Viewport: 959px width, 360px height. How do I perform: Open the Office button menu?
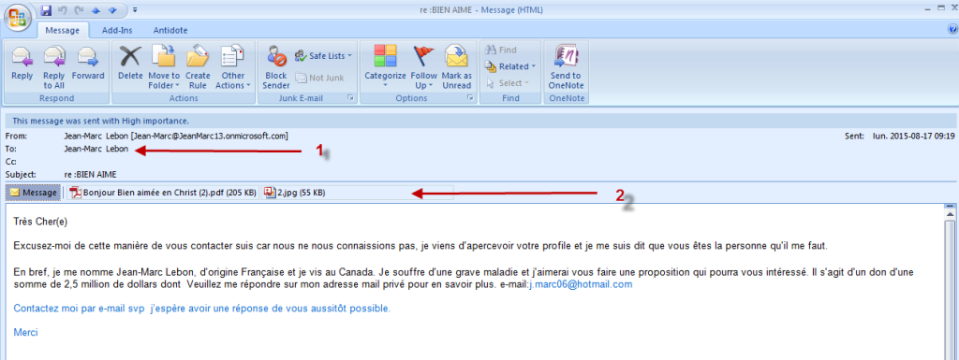(19, 19)
